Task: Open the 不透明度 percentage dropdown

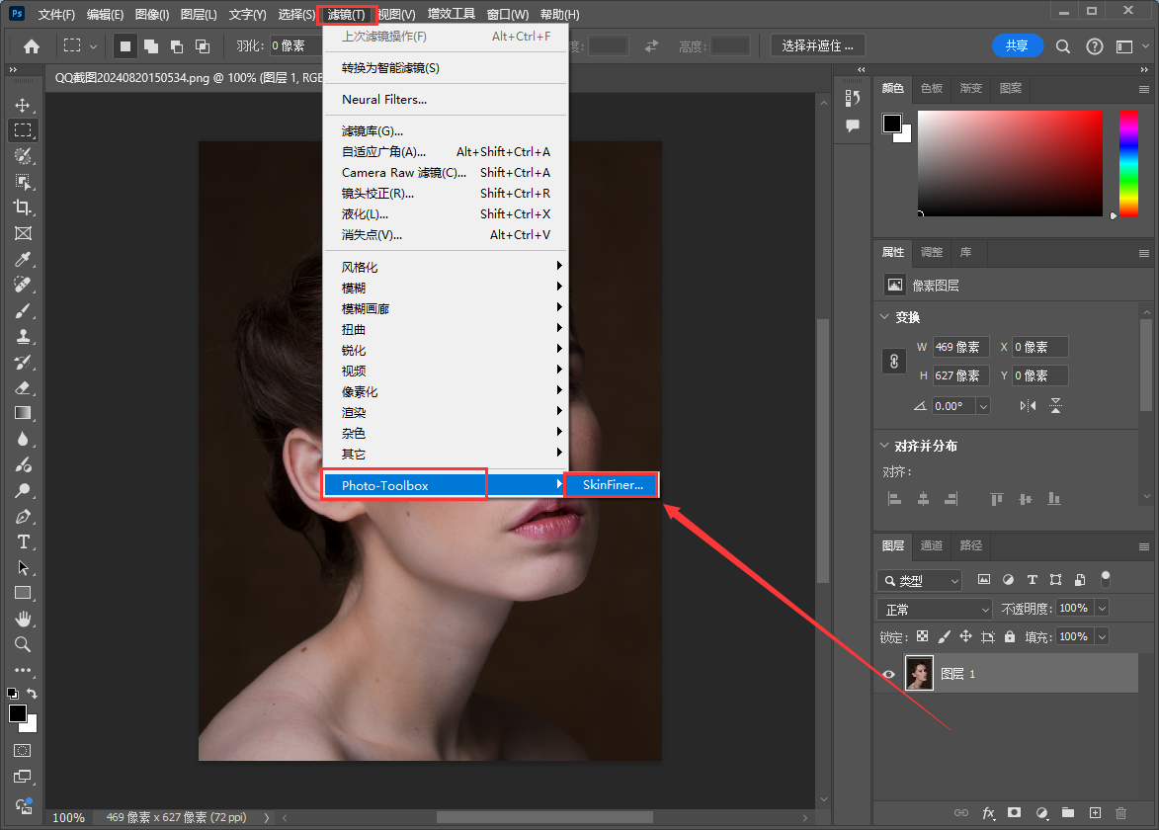Action: pos(1101,608)
